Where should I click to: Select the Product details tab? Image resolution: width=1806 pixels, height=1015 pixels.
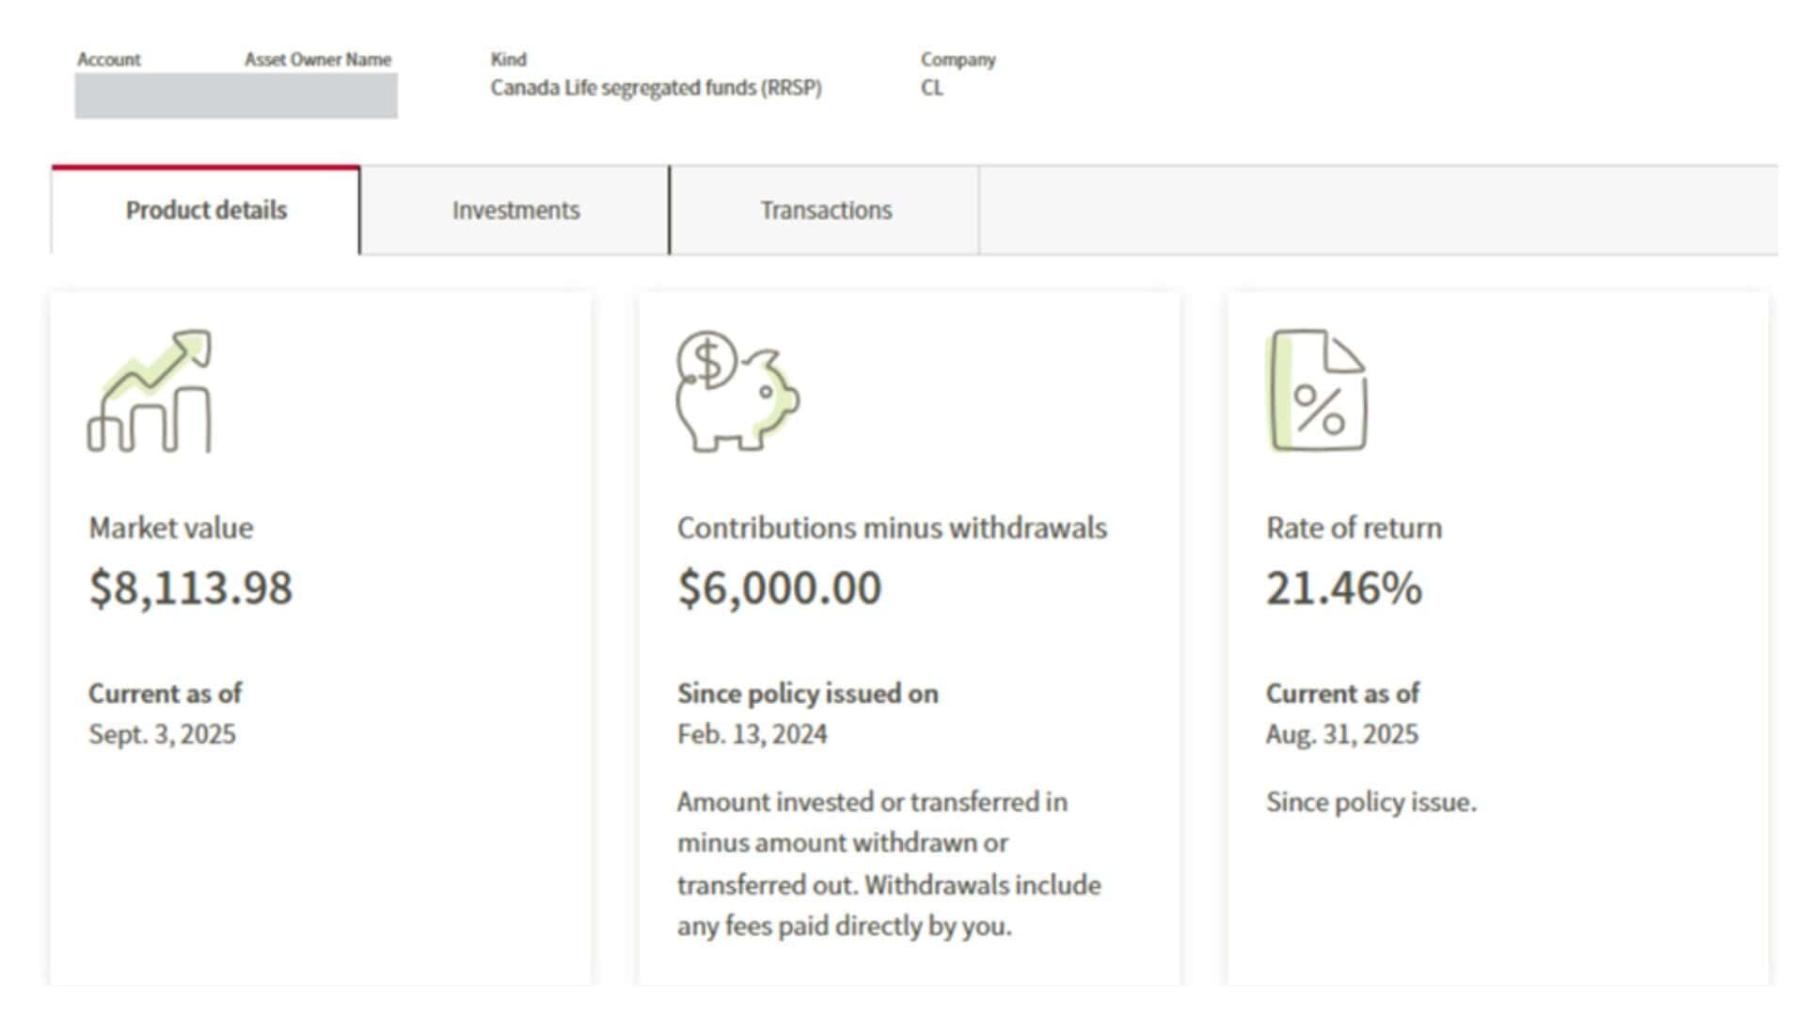tap(206, 211)
